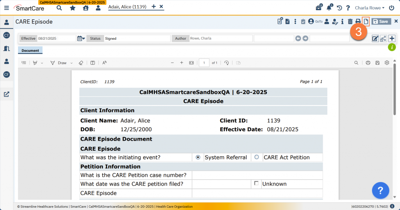Open PDF viewer settings gear
Screen dimensions: 400x210
pos(387,63)
